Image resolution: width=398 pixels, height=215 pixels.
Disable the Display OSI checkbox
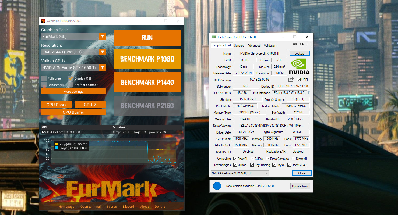coord(71,78)
